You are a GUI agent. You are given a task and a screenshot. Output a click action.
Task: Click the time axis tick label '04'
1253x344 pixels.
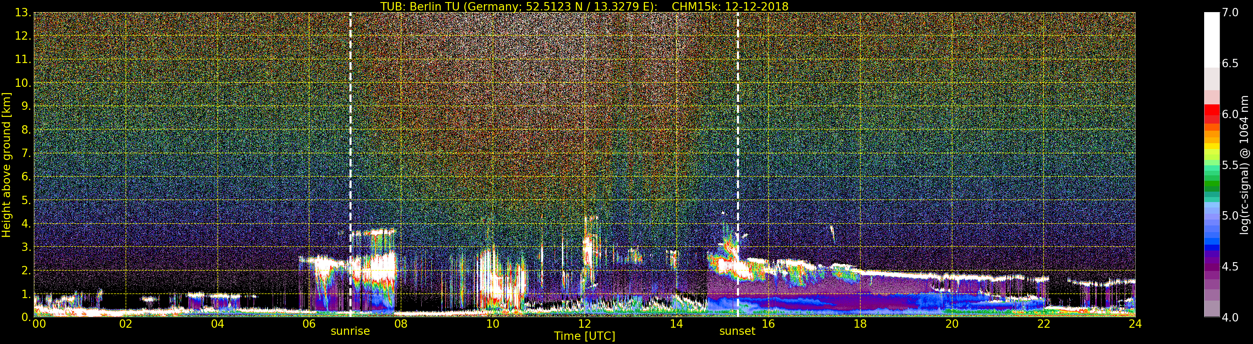218,324
